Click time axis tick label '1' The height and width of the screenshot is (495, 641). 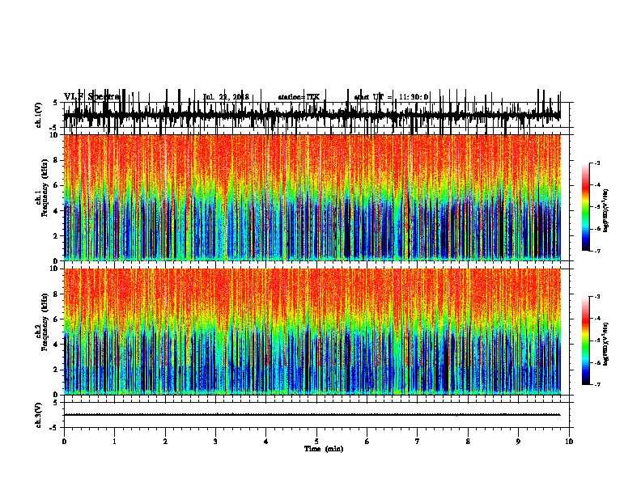(114, 441)
